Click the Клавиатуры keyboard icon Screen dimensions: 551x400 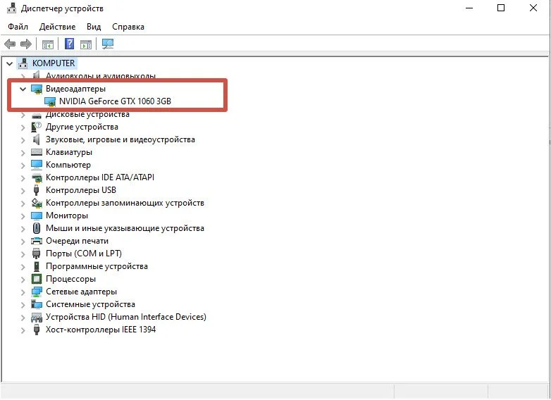point(37,152)
